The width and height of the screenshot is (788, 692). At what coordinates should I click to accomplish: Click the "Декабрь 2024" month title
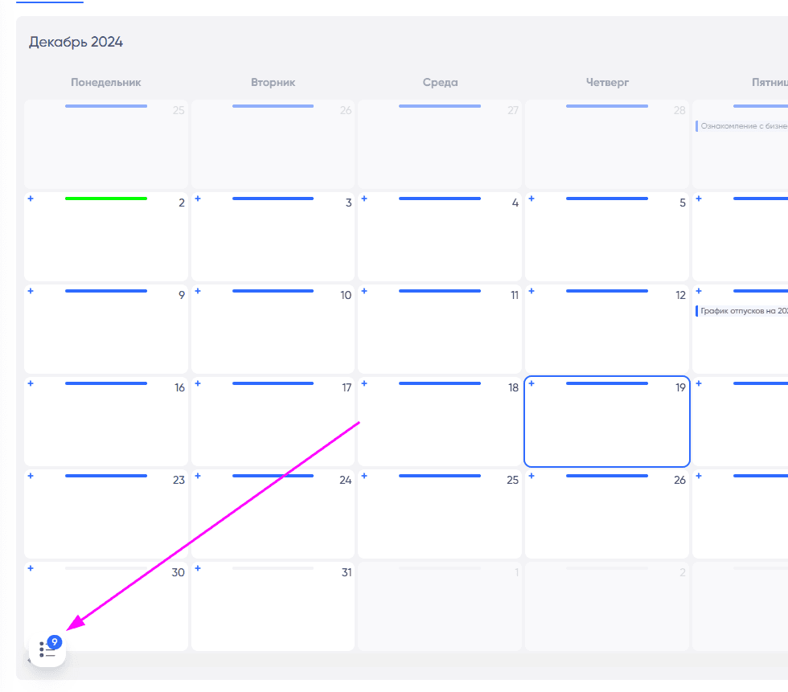76,42
